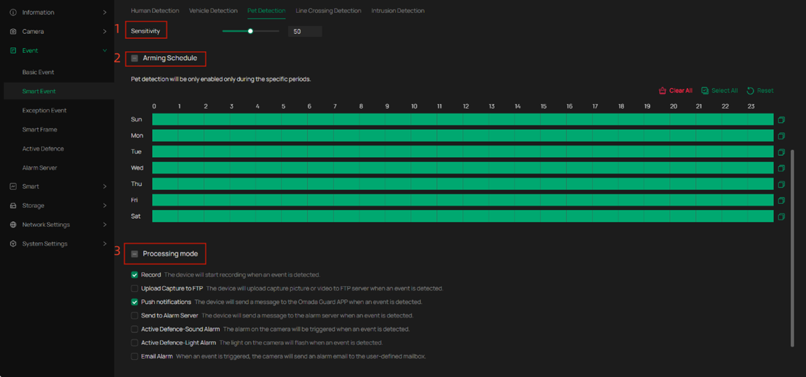Image resolution: width=806 pixels, height=377 pixels.
Task: Copy Sun schedule using copy icon
Action: click(781, 119)
